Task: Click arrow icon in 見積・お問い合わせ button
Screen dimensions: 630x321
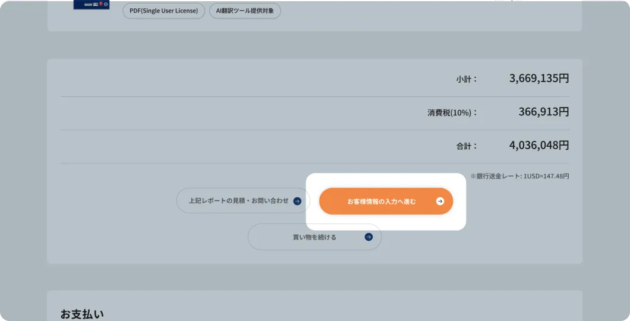Action: point(297,201)
